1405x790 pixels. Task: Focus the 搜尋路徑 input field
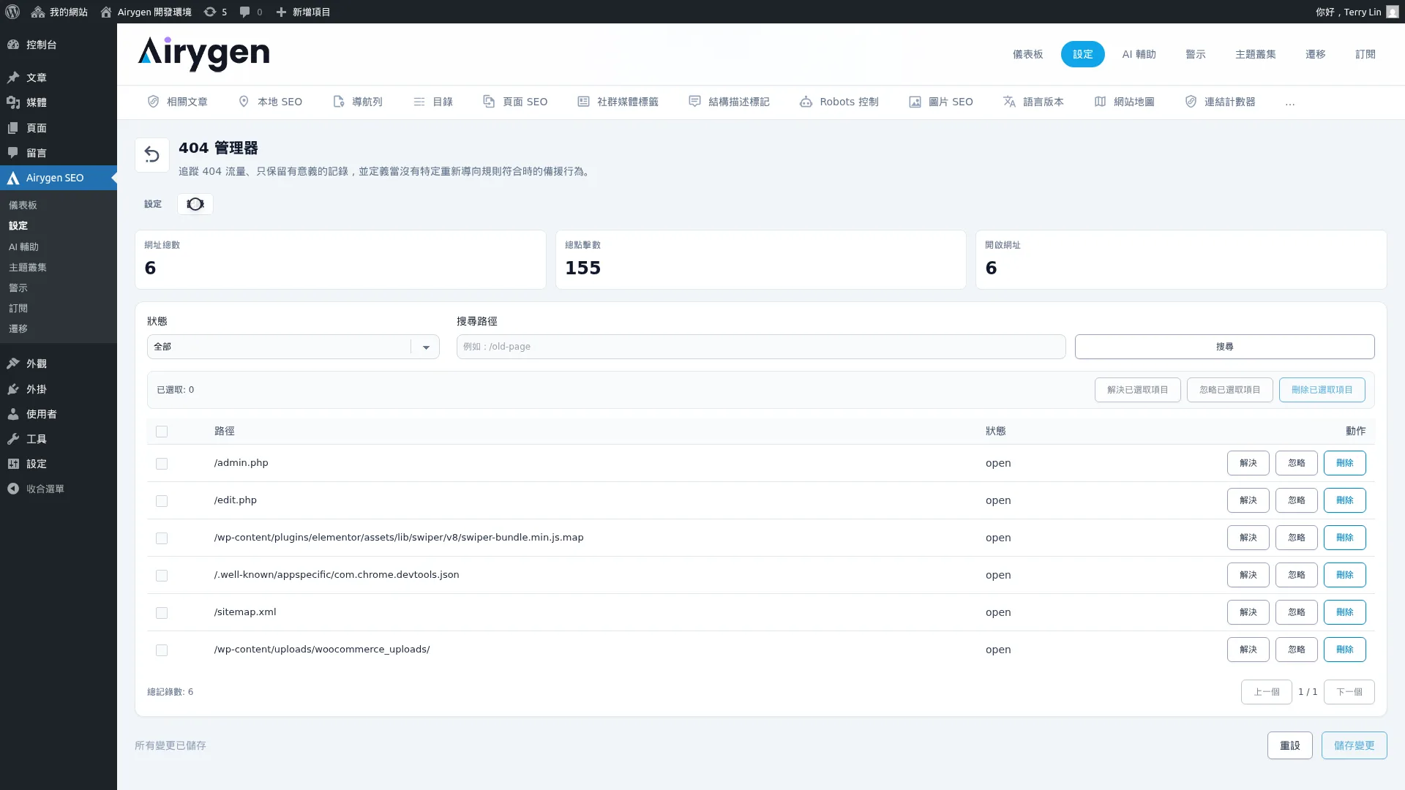pos(761,347)
